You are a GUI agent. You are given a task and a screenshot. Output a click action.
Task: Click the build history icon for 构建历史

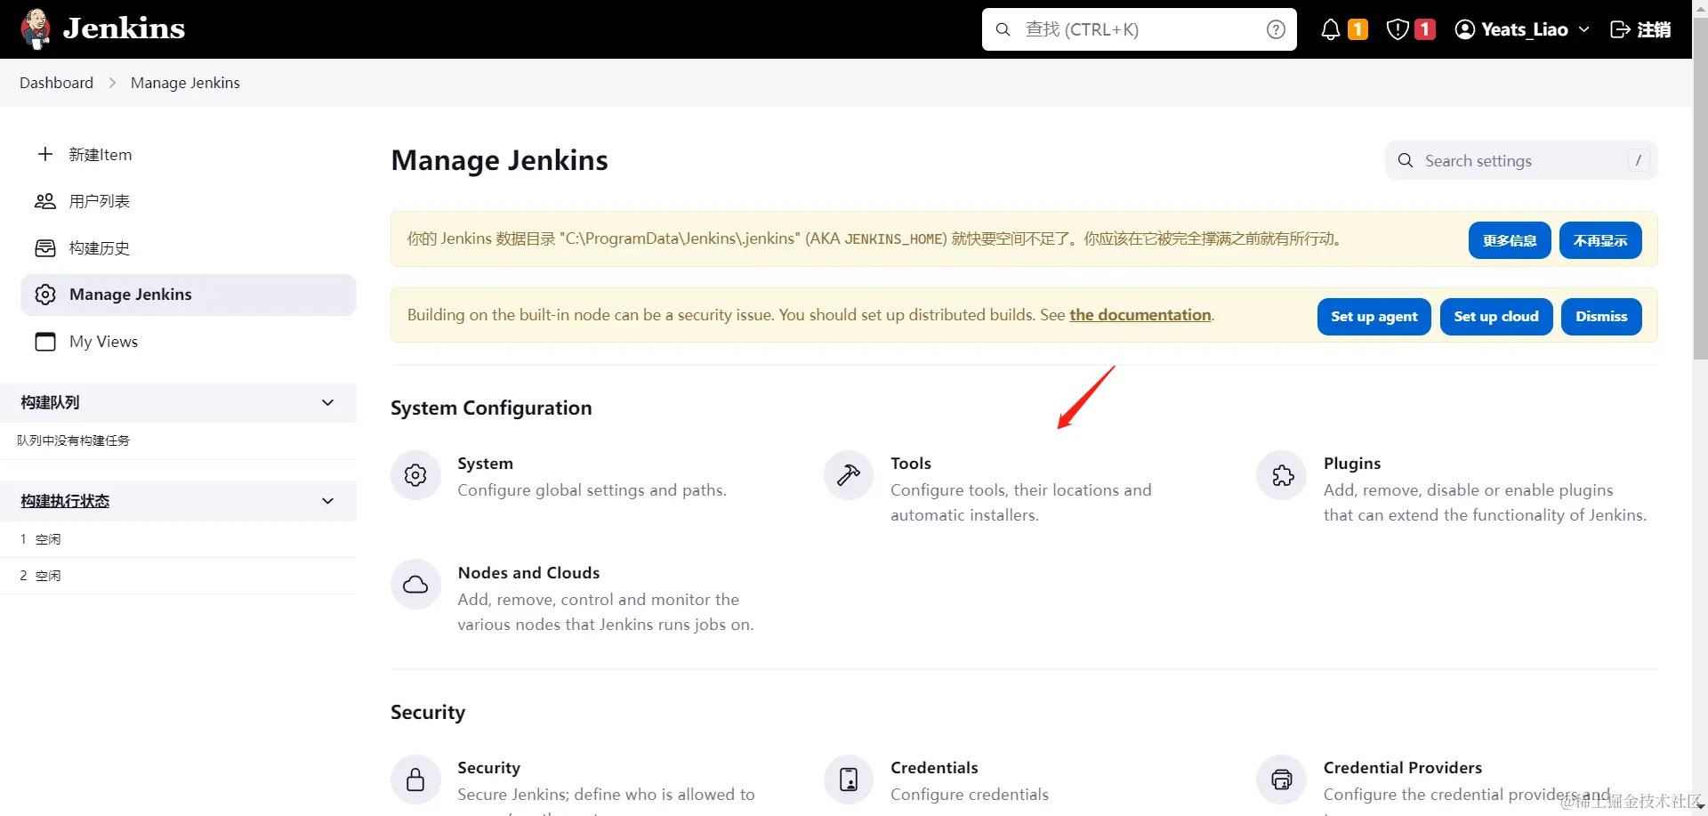click(45, 247)
